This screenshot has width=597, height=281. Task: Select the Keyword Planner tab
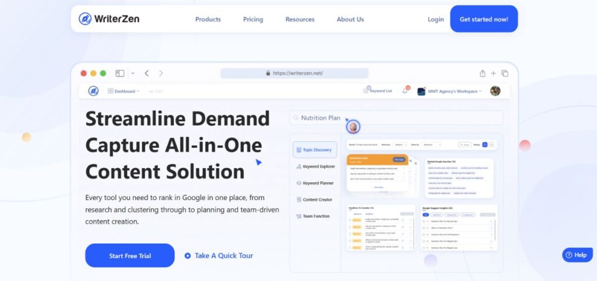point(315,183)
